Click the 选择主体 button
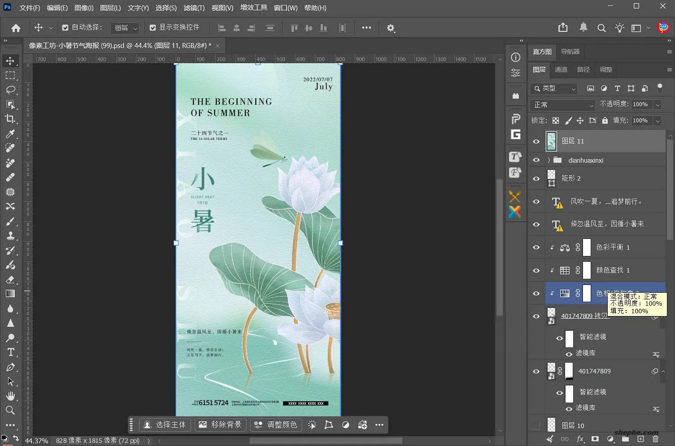Screen dimensions: 675x446 165,424
